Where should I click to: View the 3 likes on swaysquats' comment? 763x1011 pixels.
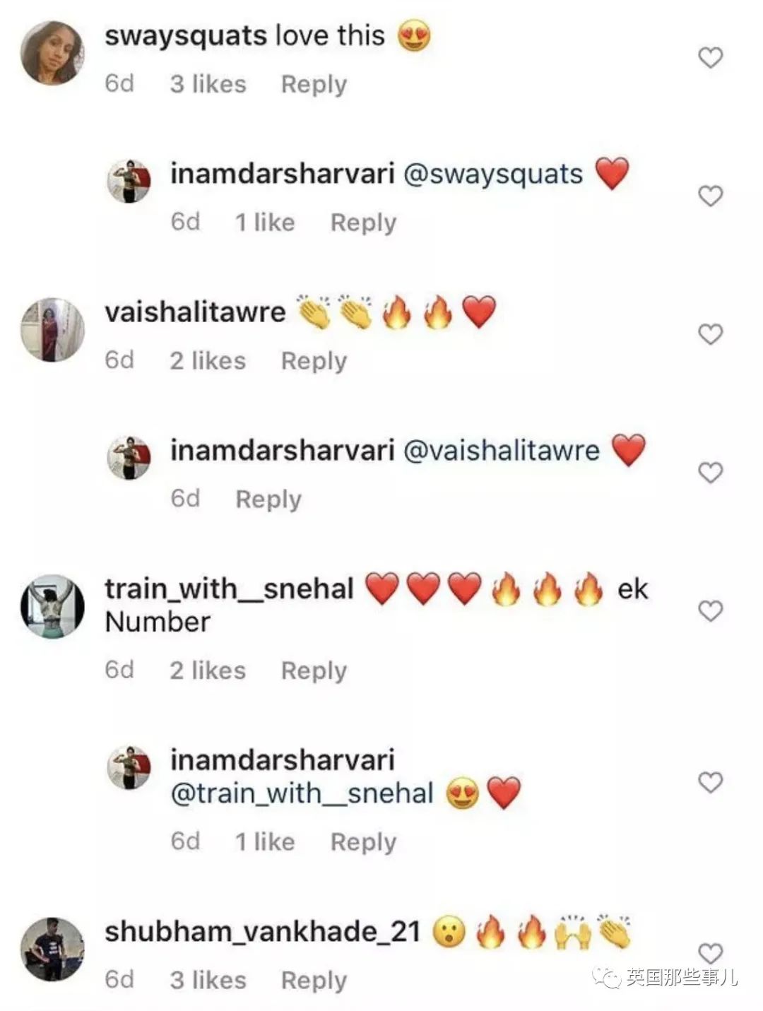pos(208,84)
